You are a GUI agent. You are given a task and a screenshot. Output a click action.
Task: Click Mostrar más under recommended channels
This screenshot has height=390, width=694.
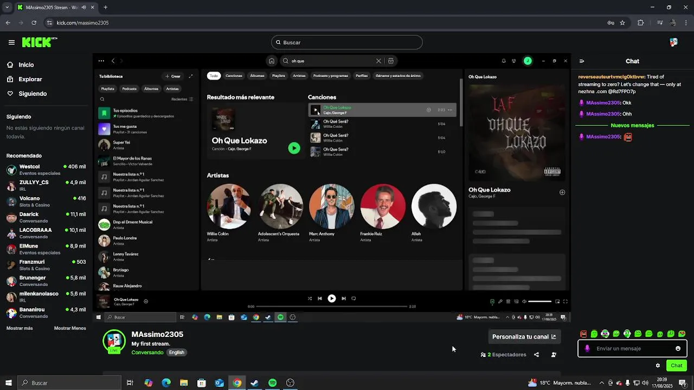[x=20, y=328]
